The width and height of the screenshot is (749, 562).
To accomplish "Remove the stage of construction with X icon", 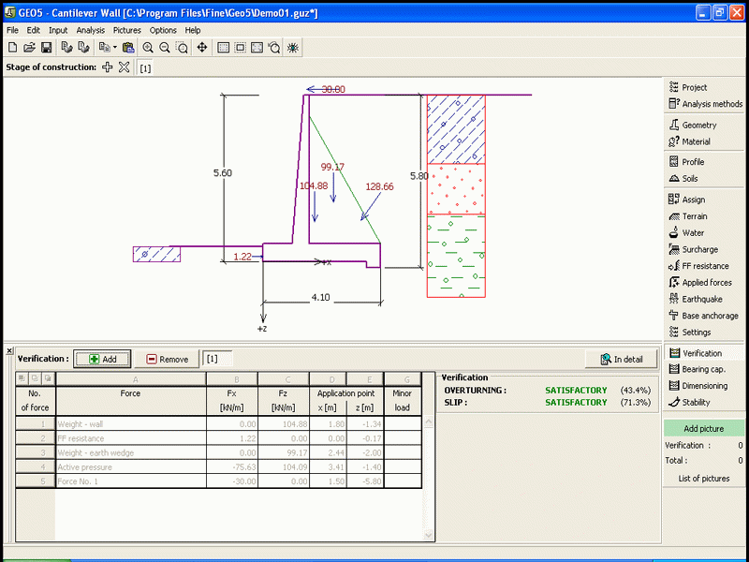I will [125, 67].
